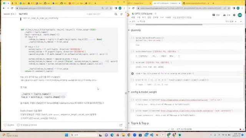Screen dimensions: 246x138
Task: Collapse the gluonnlp section
Action: (129, 30)
